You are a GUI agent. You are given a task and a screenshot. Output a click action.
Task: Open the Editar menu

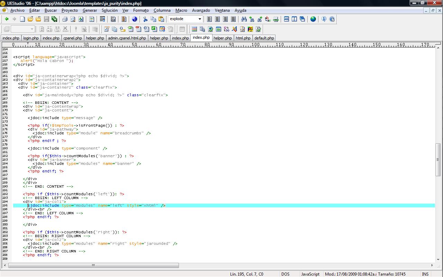[x=35, y=10]
